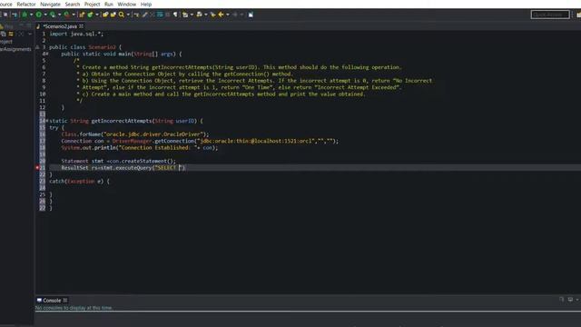Open the Coverage dropdown arrow
This screenshot has width=581, height=327.
59,15
